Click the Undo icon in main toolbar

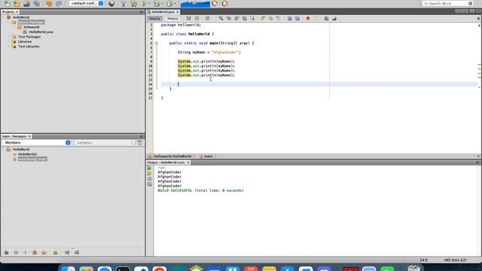point(48,3)
